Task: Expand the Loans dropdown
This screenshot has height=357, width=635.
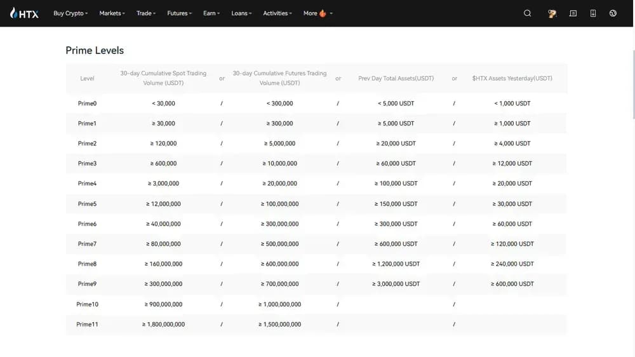Action: coord(241,13)
